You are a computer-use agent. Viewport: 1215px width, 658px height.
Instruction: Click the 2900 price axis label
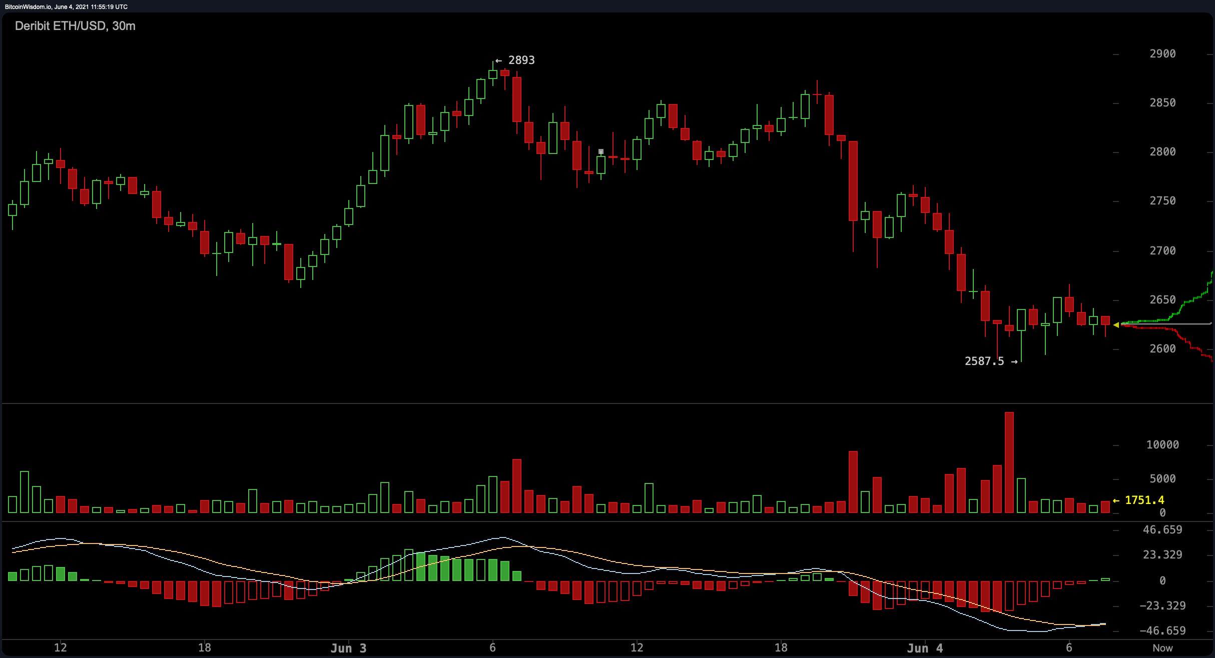pos(1162,54)
